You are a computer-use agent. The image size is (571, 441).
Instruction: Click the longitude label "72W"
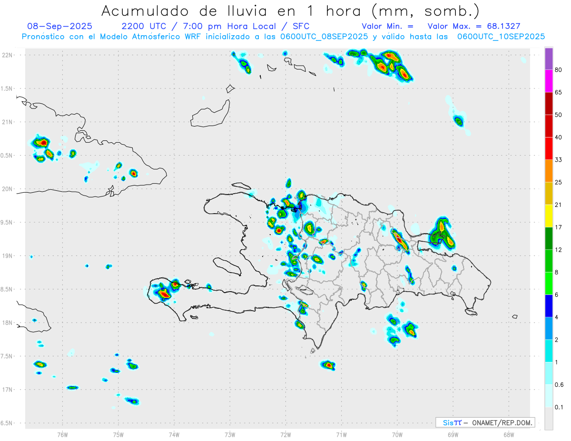coord(285,434)
